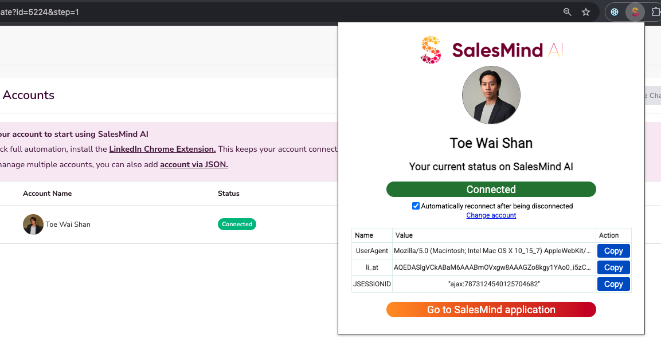Copy the li_at cookie value
Viewport: 661px width, 343px height.
(613, 267)
